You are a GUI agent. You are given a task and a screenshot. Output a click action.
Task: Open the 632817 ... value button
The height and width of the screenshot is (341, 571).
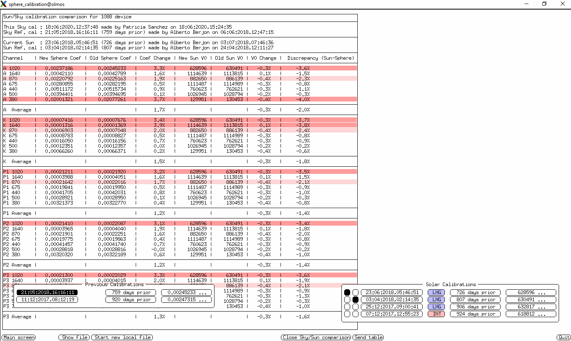point(531,307)
